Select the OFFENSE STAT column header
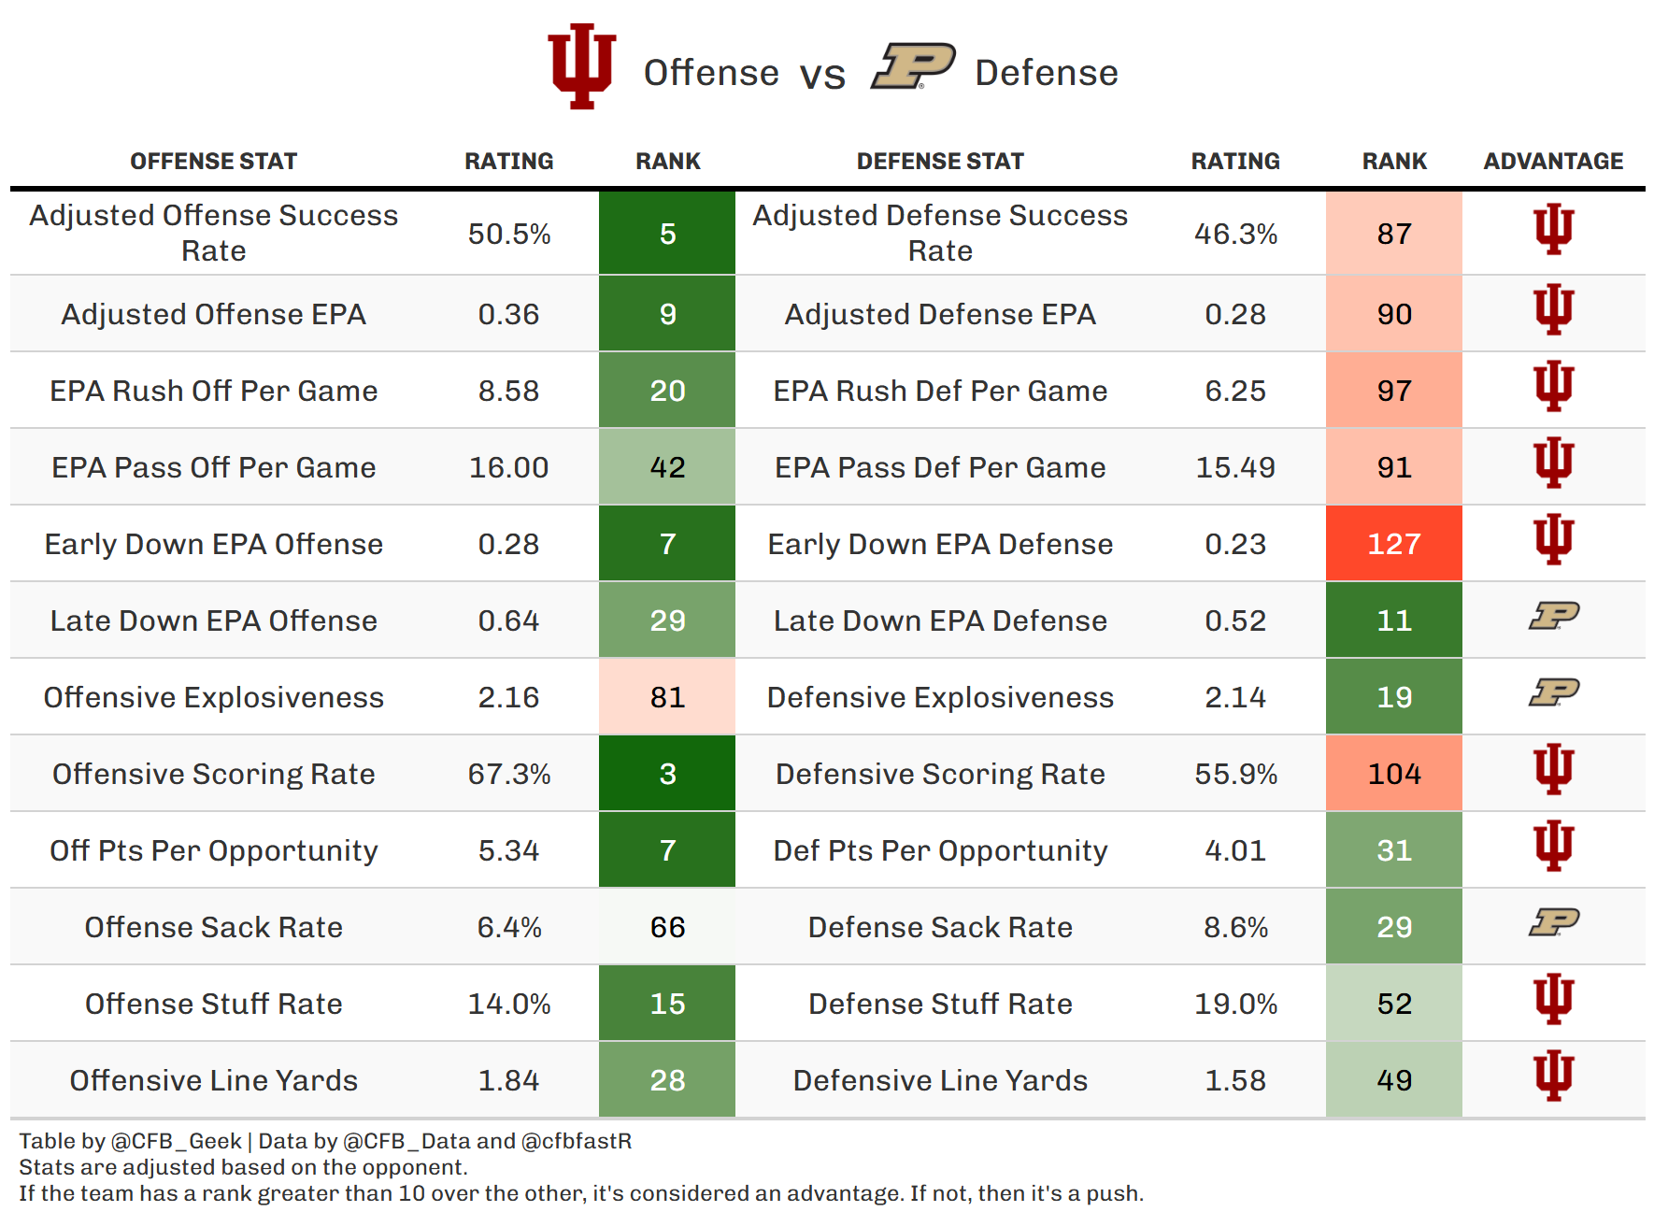 pos(213,162)
